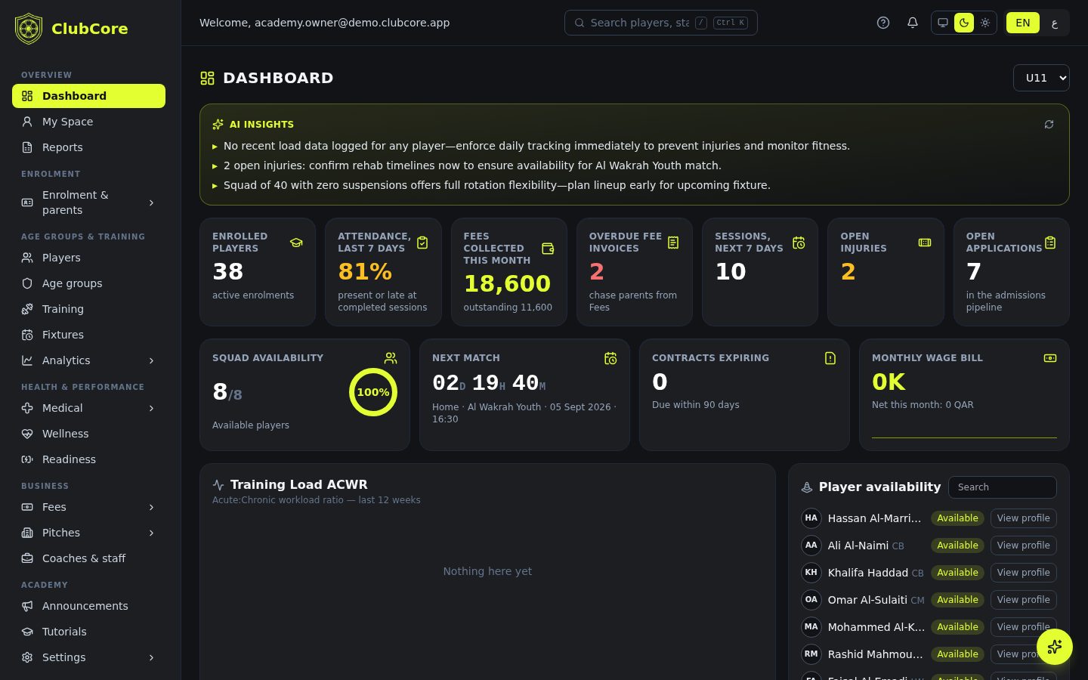Click the Next Match calendar icon

[x=610, y=358]
